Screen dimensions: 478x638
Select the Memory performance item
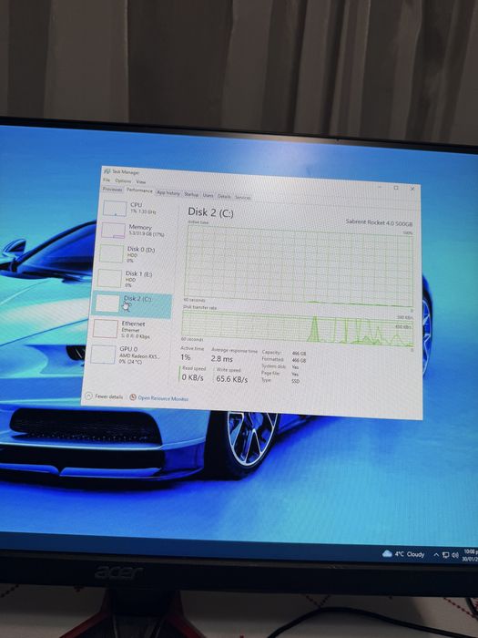tap(137, 231)
